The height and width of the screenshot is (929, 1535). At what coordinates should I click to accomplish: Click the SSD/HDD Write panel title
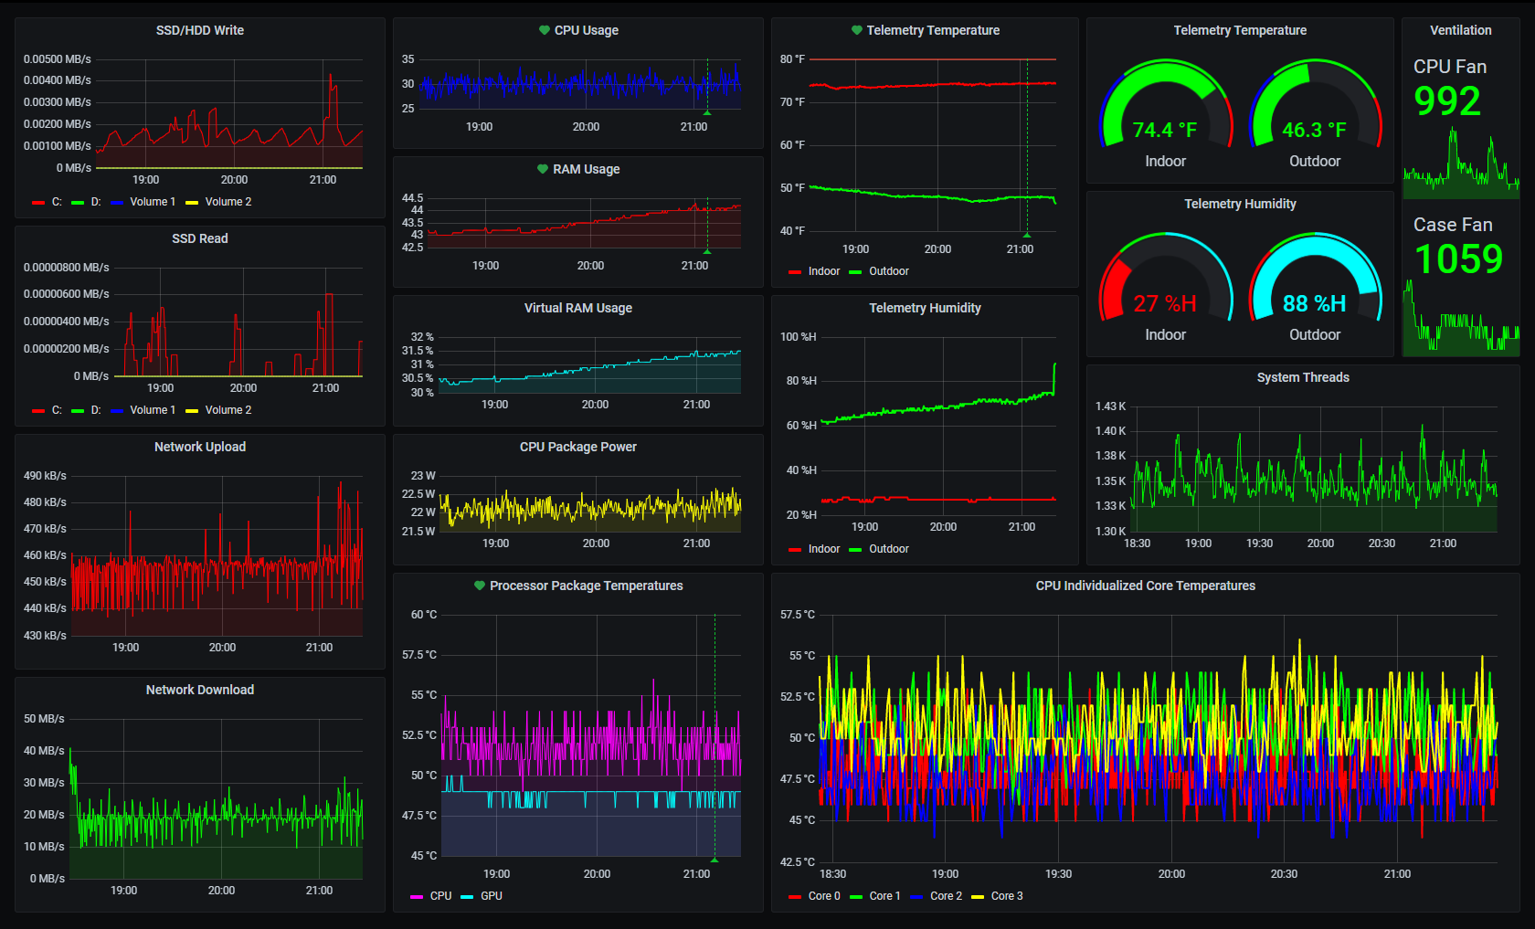[198, 30]
